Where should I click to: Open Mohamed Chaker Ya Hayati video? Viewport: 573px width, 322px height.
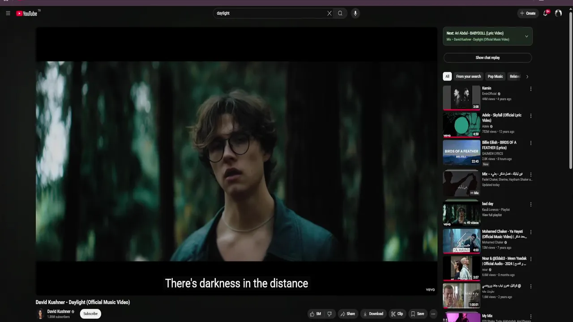pyautogui.click(x=462, y=241)
